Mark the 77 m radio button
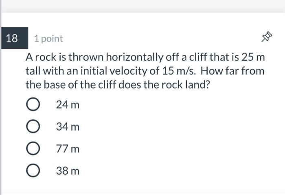 [33, 148]
